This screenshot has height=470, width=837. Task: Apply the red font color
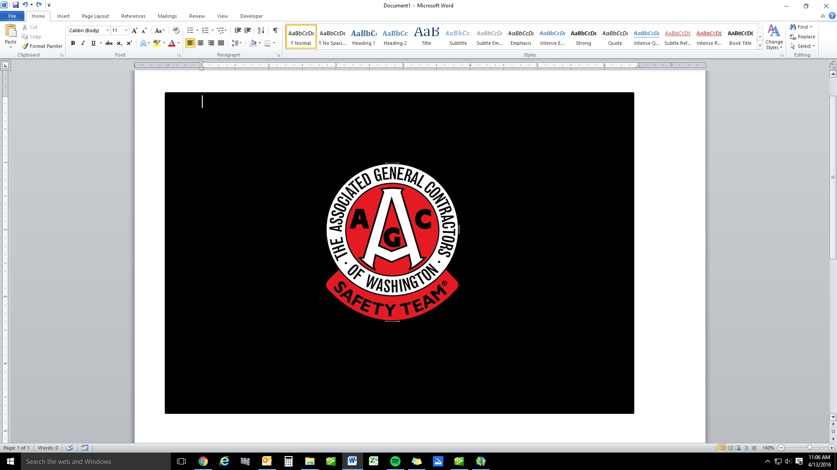171,43
